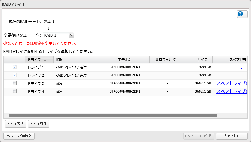Screen dimensions: 251x142
Task: Click the blue help question mark icon
Action: (240, 14)
